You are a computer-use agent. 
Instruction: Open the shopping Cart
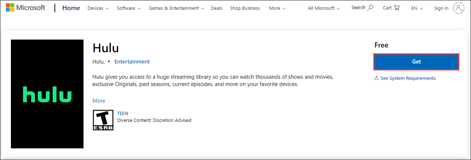pyautogui.click(x=391, y=8)
